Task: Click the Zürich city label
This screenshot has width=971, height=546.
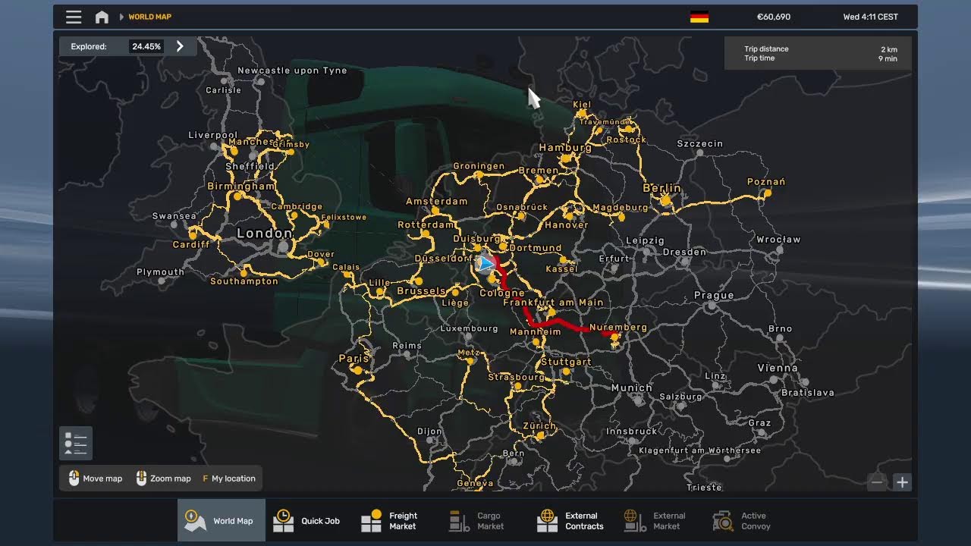Action: 539,426
